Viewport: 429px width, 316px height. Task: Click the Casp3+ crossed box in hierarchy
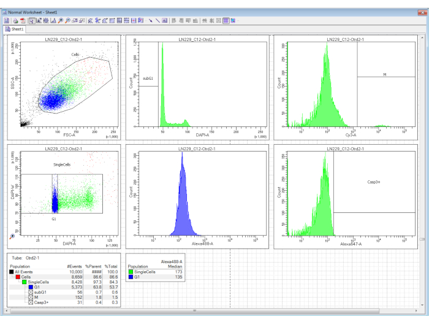click(31, 302)
